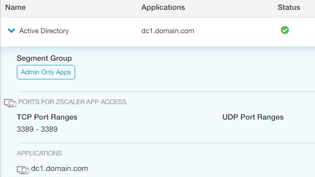Click empty area in the Active Directory row
The height and width of the screenshot is (177, 315).
click(231, 31)
